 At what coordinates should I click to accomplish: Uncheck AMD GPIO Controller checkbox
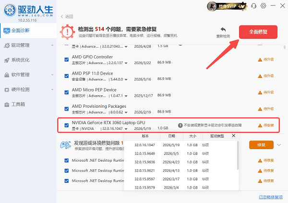click(67, 60)
